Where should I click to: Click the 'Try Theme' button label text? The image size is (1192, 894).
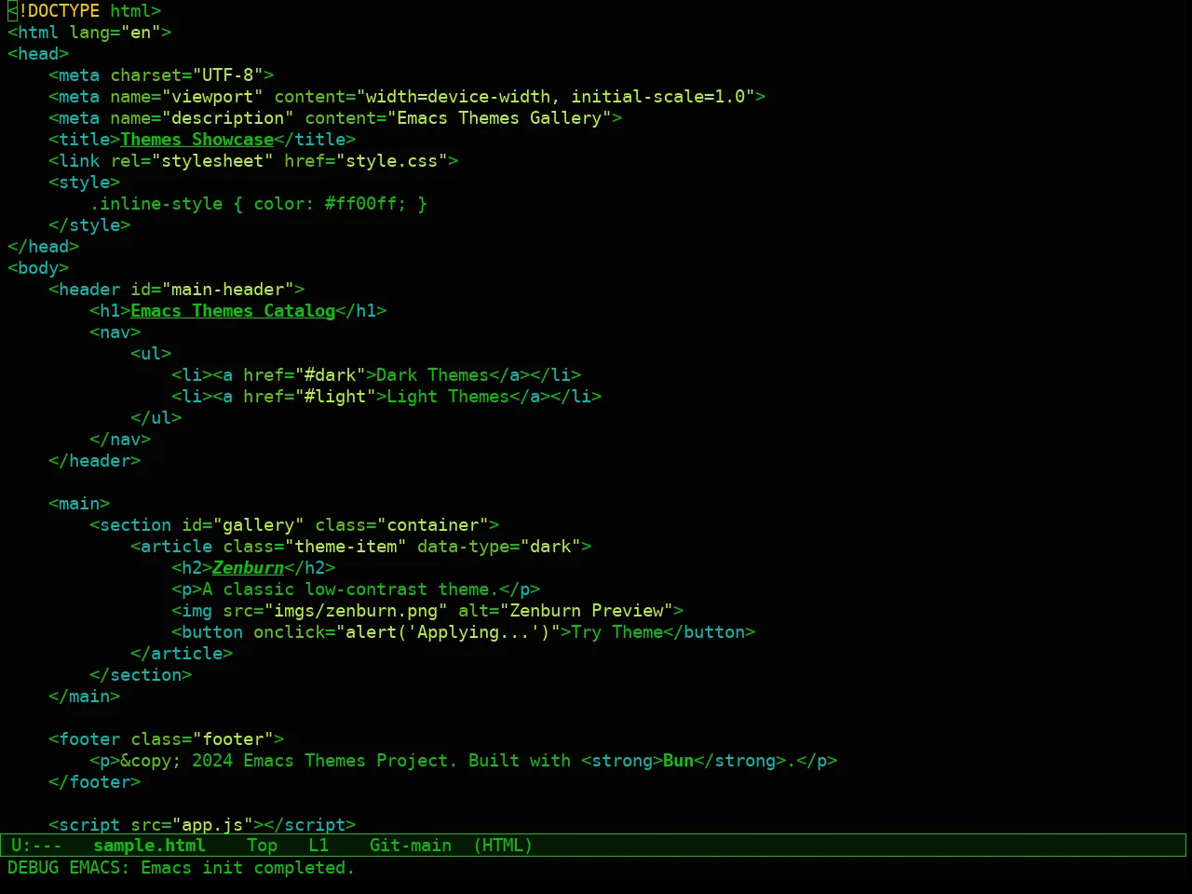click(617, 632)
